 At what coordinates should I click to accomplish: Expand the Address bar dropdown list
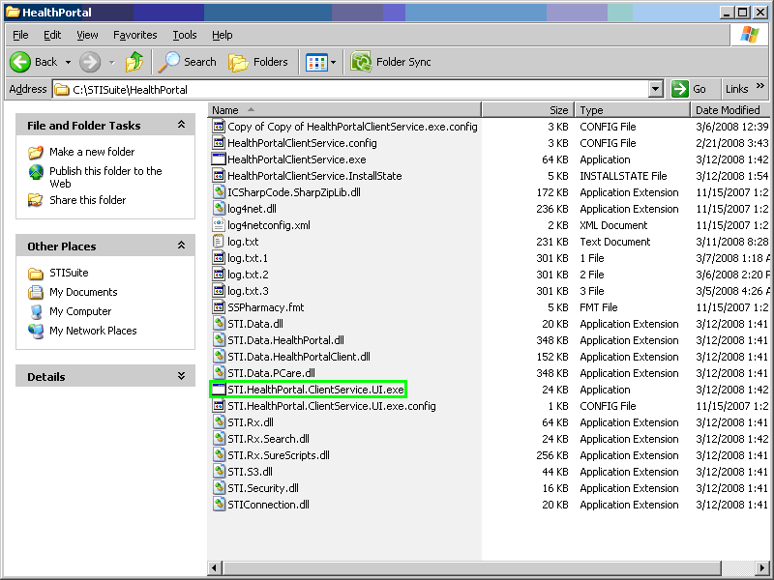[x=656, y=89]
